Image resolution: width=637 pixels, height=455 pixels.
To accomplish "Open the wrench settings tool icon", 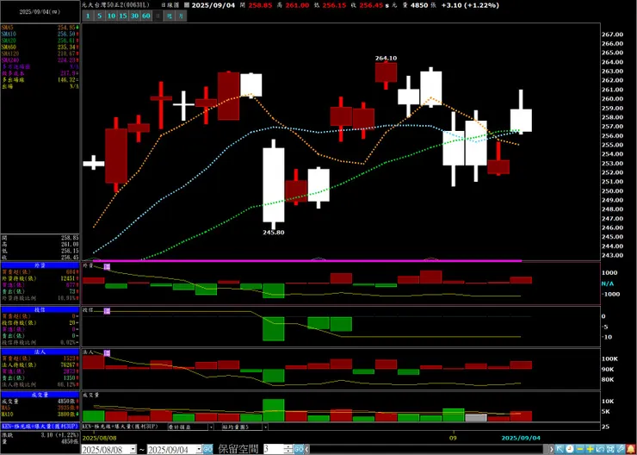I will coord(621,449).
